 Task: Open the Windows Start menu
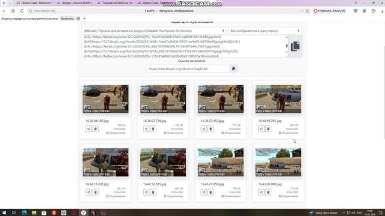[4, 212]
